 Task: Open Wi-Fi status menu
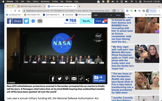click(x=132, y=1)
